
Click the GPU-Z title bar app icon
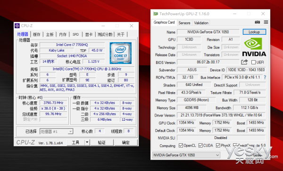[155, 14]
